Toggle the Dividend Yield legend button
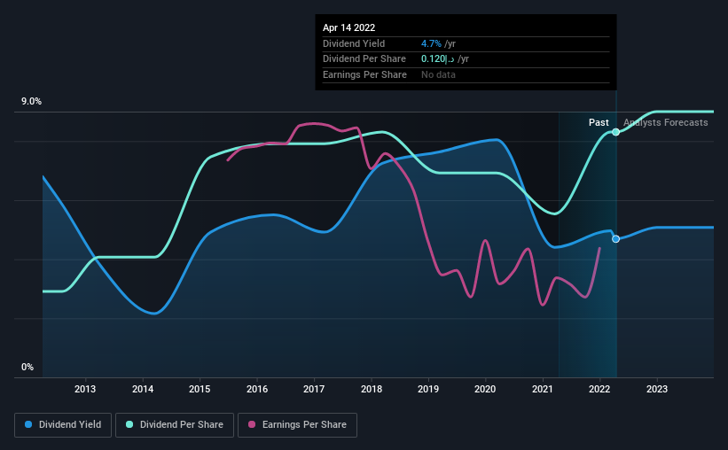The image size is (728, 450). tap(63, 425)
